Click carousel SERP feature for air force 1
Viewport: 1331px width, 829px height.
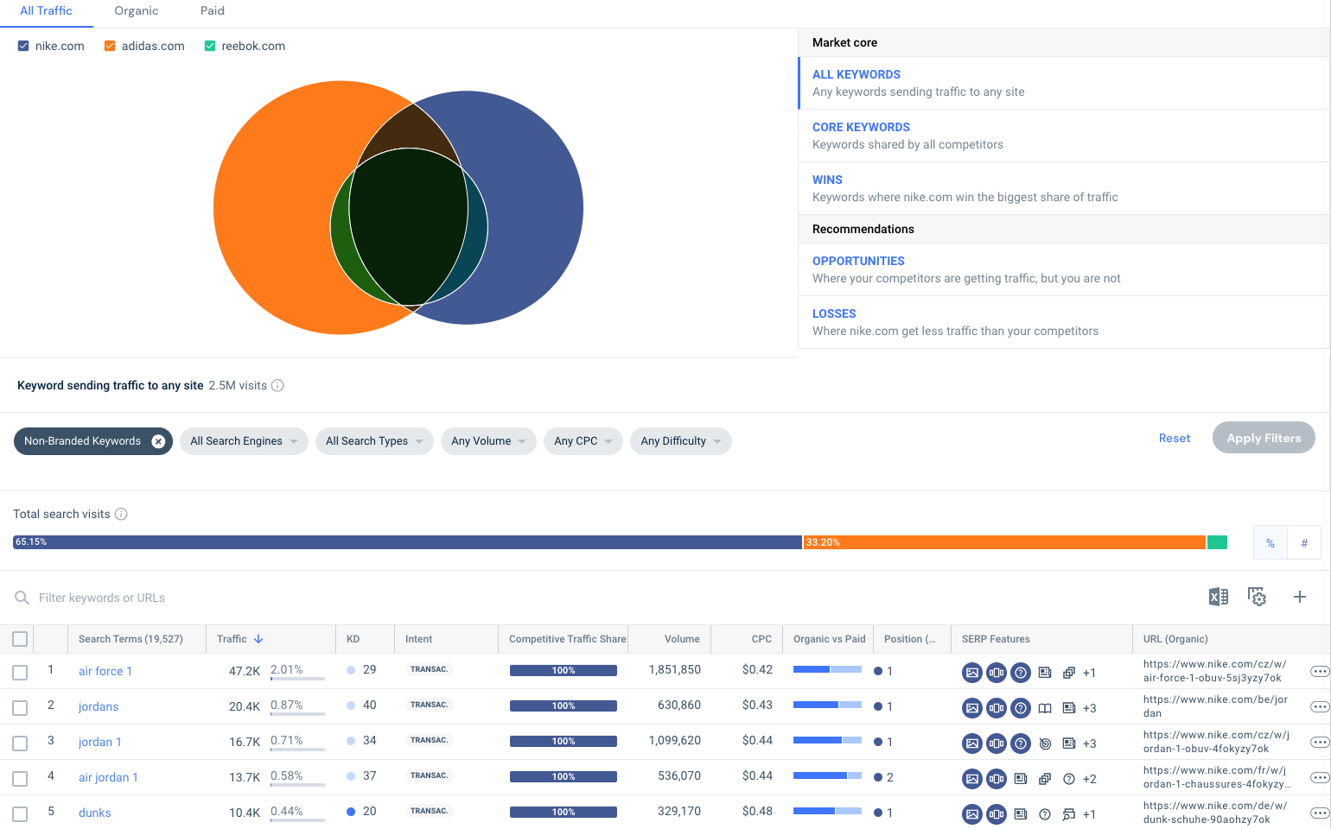tap(997, 673)
